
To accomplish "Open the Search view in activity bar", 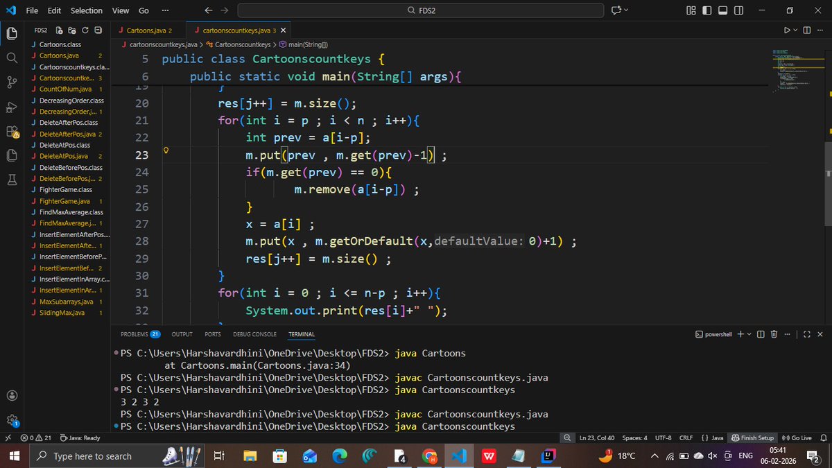I will click(12, 58).
